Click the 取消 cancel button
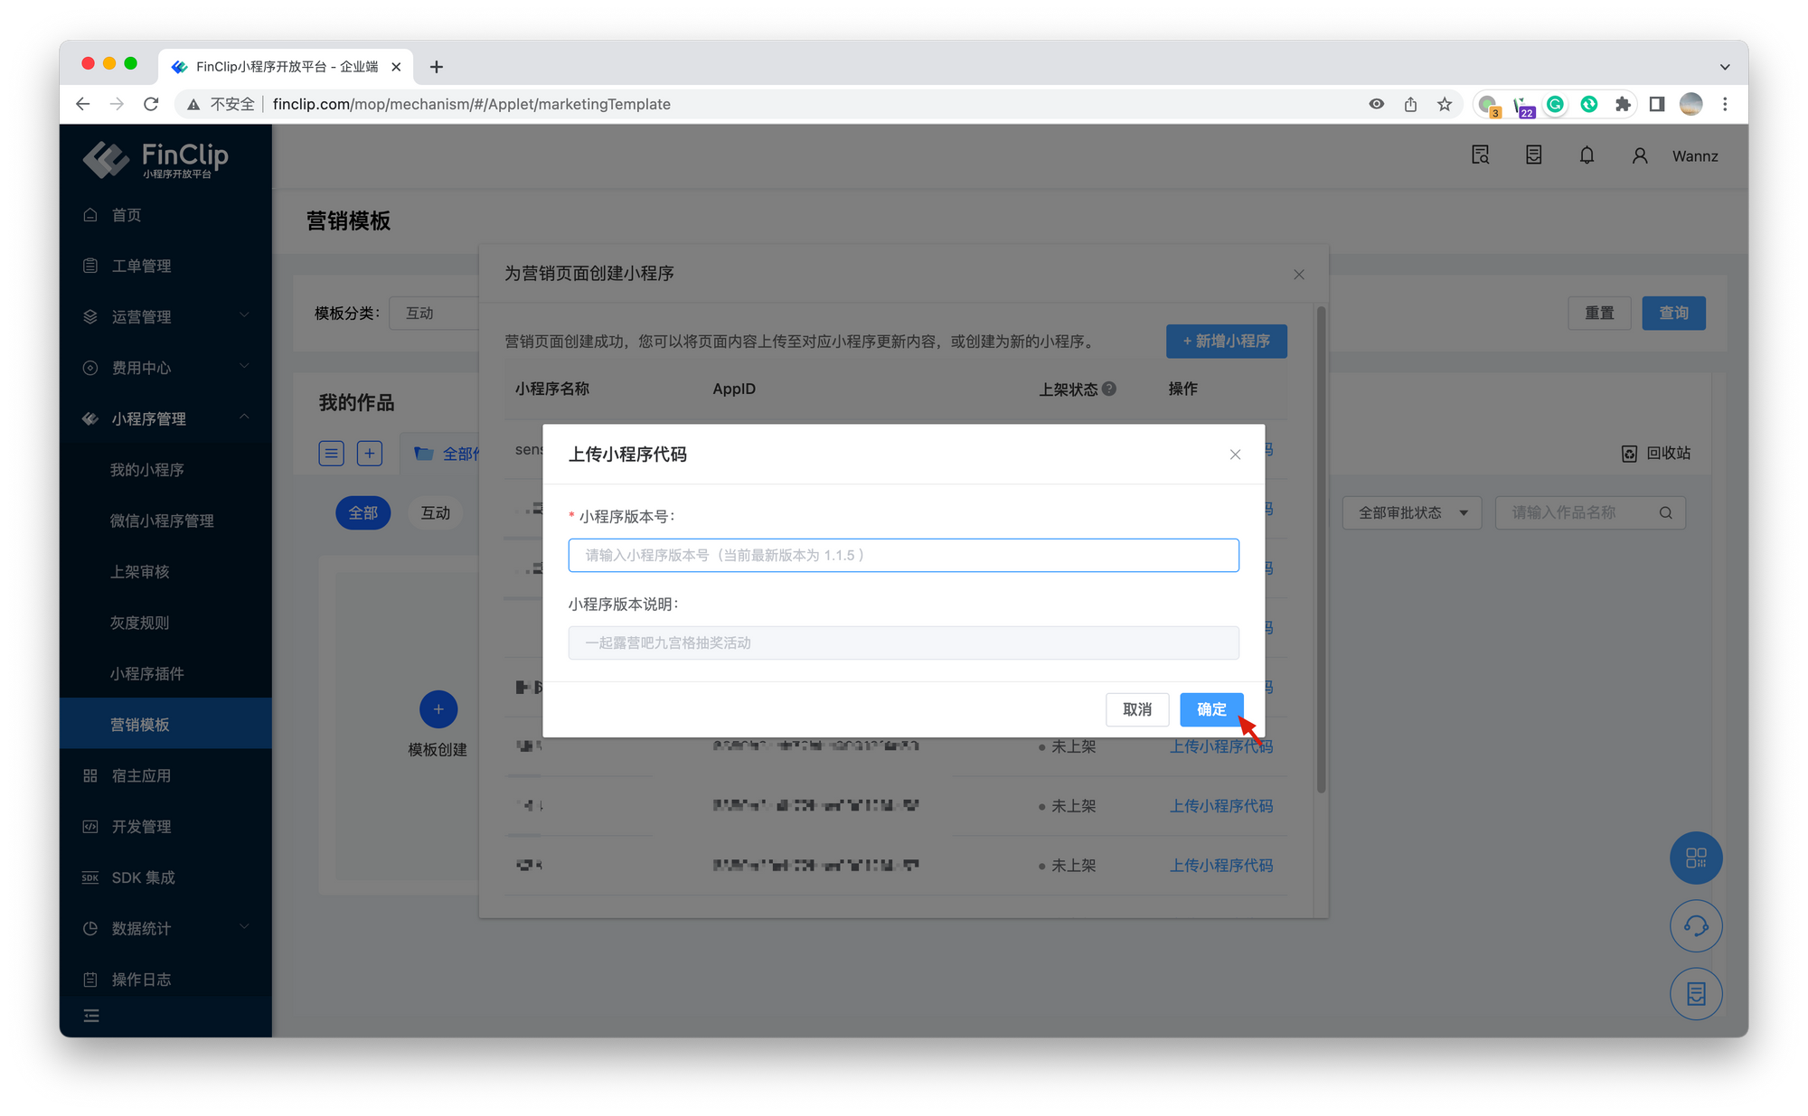The height and width of the screenshot is (1116, 1808). 1137,709
